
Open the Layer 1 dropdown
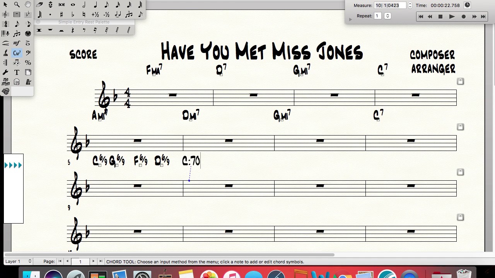[18, 261]
